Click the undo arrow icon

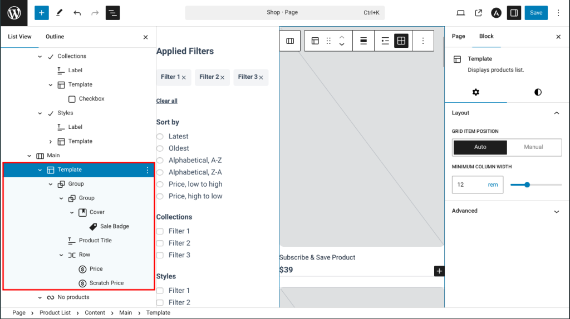click(77, 13)
